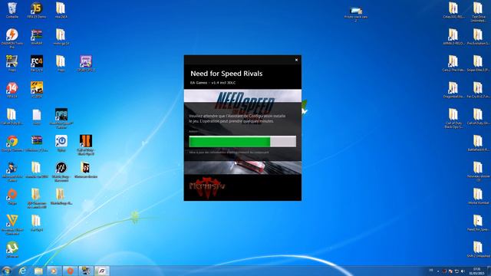The image size is (491, 276).
Task: Open the Origin shortcut on the desktop
Action: click(12, 196)
